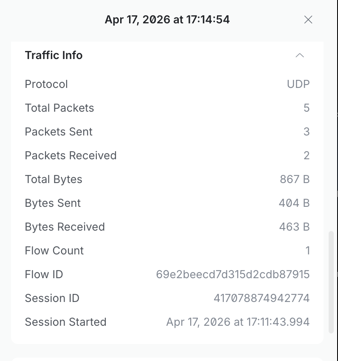
Task: Click the vertical scrollbar thumb
Action: tap(332, 282)
